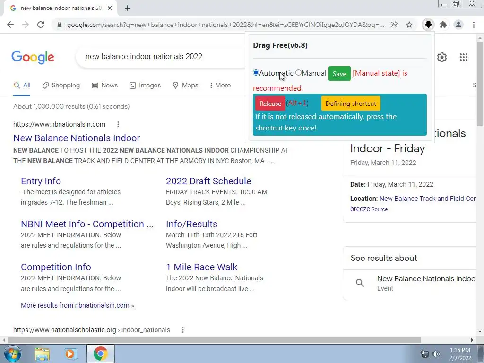Bookmark this page with the star icon

point(409,25)
